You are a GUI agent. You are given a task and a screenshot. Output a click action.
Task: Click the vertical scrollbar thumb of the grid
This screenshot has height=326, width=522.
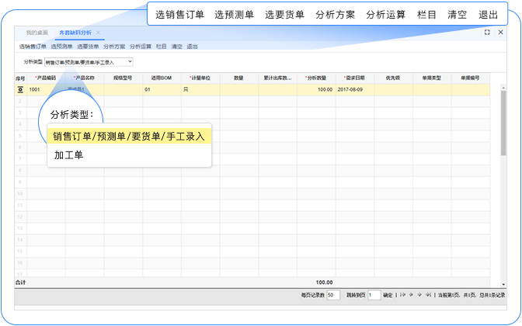(x=503, y=123)
